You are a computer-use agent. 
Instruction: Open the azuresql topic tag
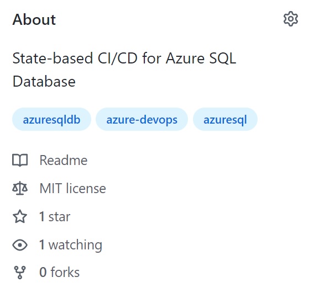[225, 119]
